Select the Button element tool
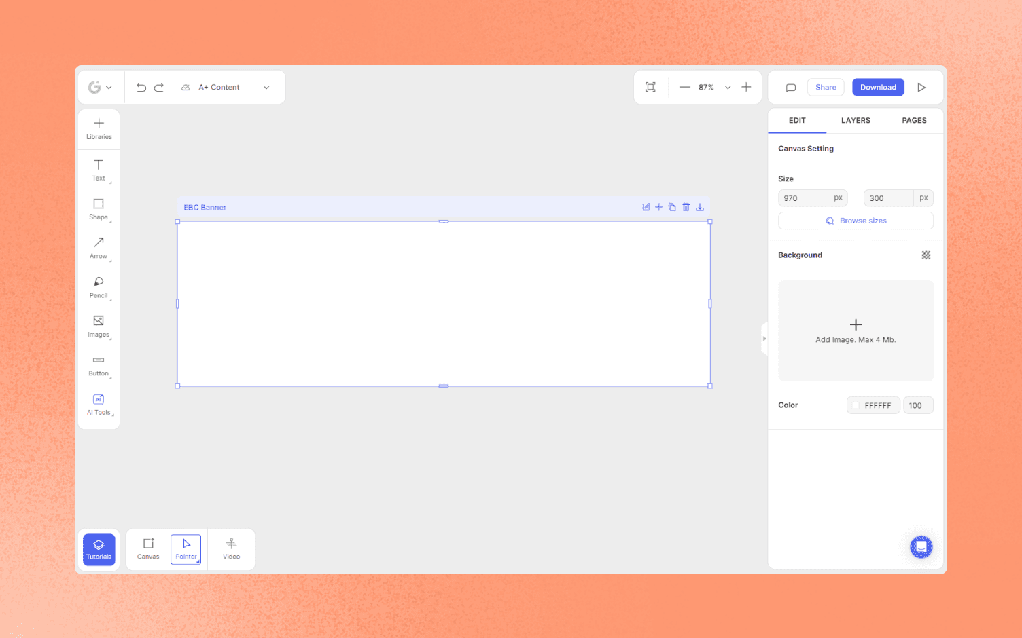 click(x=99, y=365)
